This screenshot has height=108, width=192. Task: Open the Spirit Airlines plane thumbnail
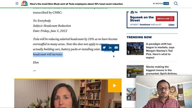click(135, 71)
